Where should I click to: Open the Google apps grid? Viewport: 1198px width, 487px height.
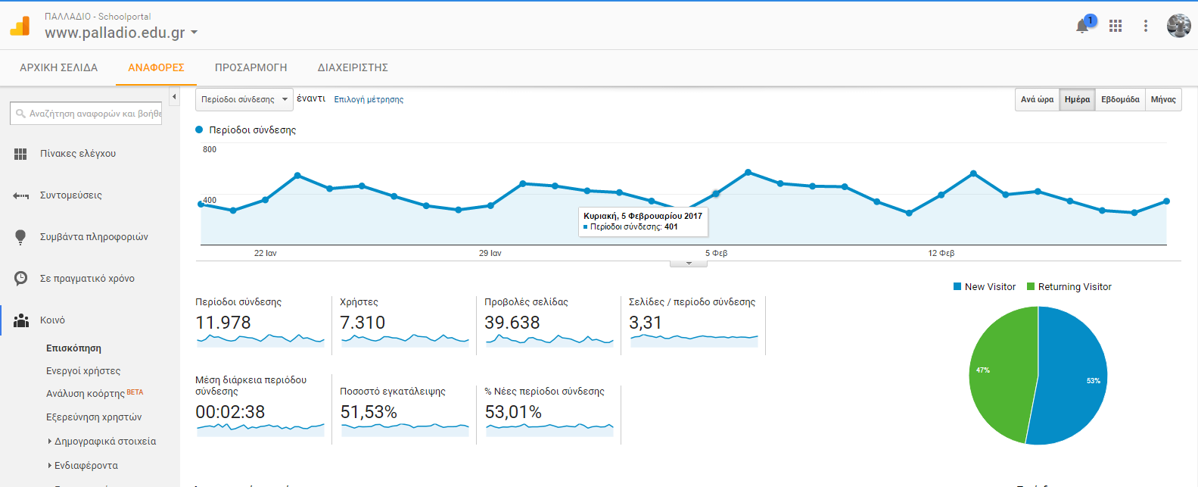tap(1116, 27)
